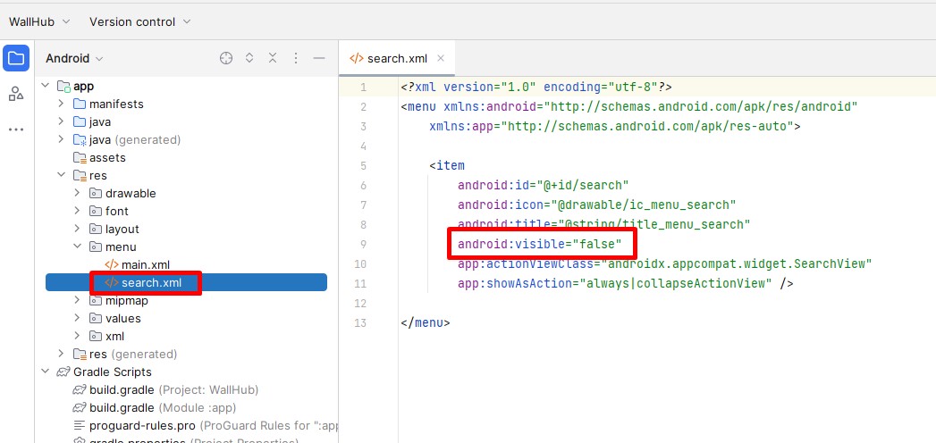Image resolution: width=936 pixels, height=443 pixels.
Task: Open the Resource Manager tool window icon
Action: pyautogui.click(x=16, y=94)
